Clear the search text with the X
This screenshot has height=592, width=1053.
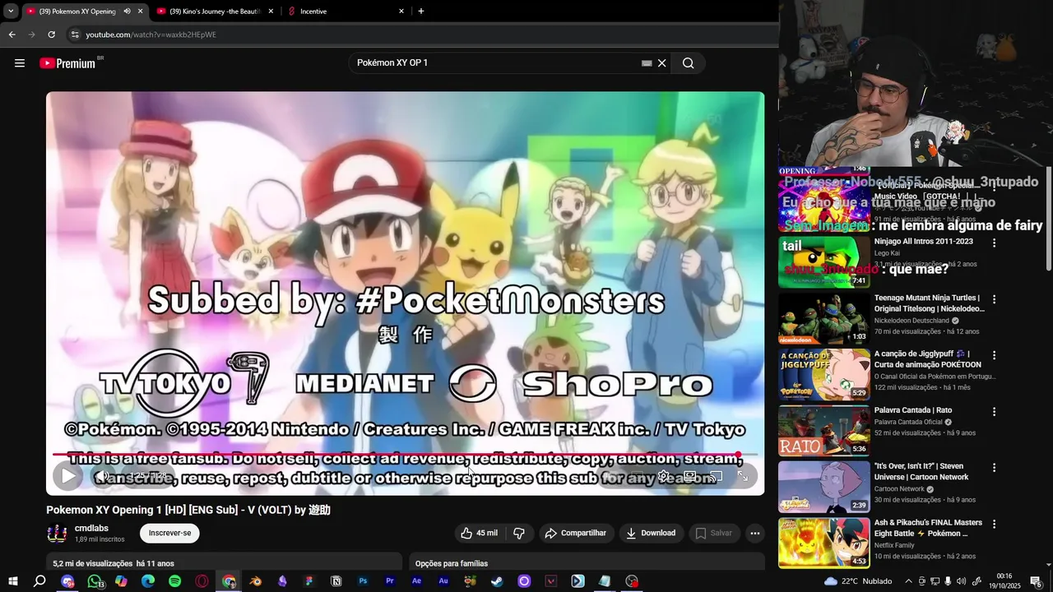tap(661, 63)
